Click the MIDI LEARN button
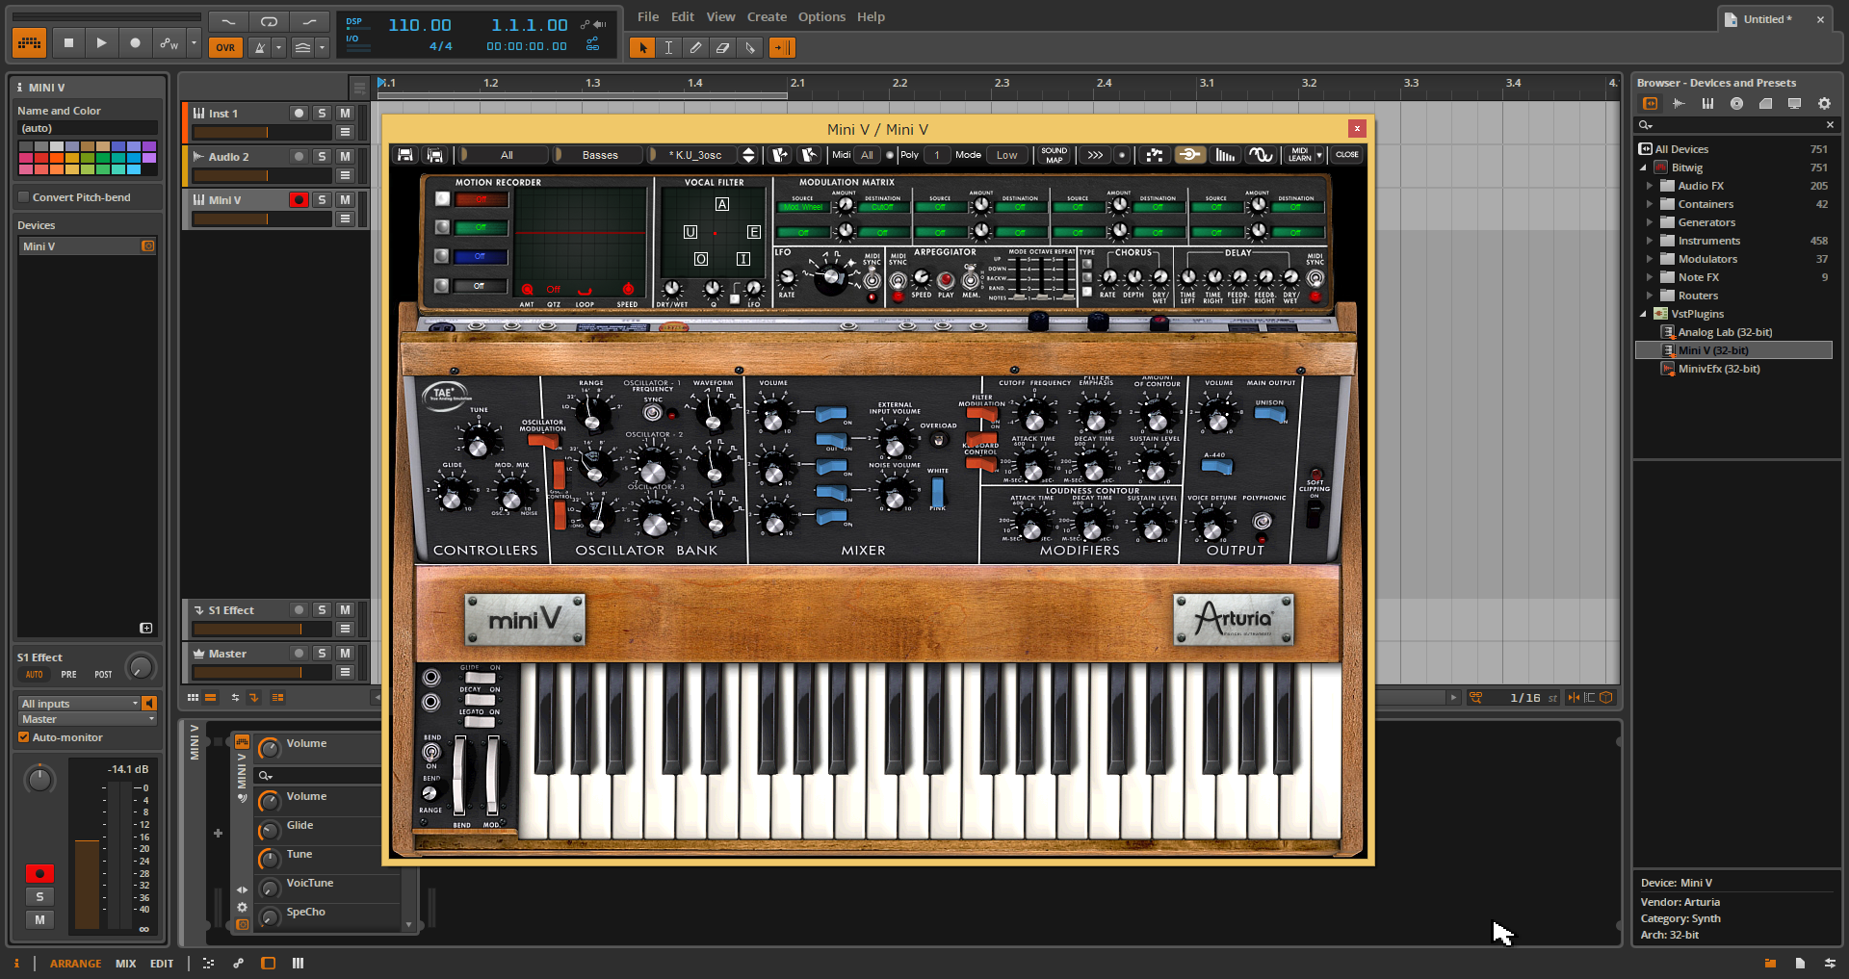 coord(1300,155)
